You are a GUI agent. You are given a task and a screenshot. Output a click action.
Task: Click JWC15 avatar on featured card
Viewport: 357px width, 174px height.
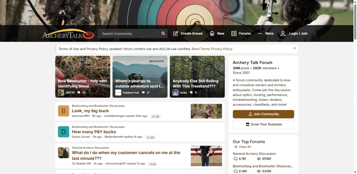click(61, 92)
